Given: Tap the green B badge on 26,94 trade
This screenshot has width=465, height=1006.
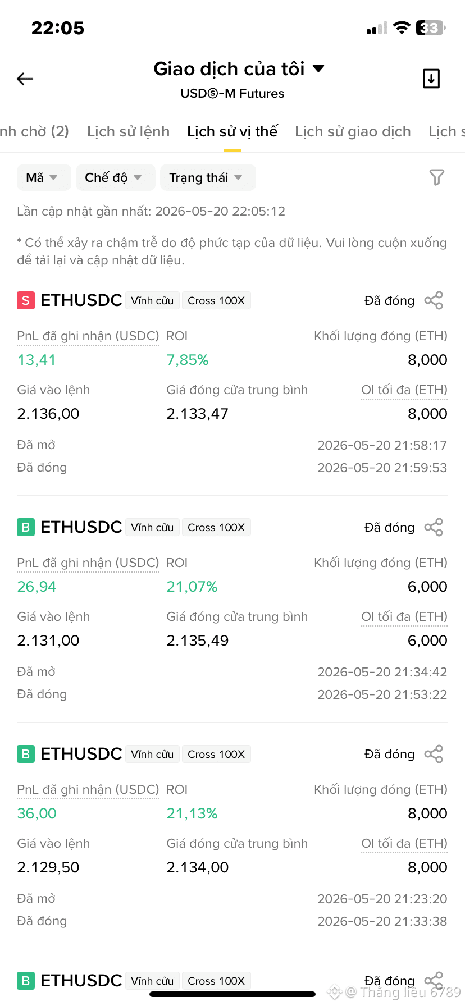Looking at the screenshot, I should click(x=26, y=527).
